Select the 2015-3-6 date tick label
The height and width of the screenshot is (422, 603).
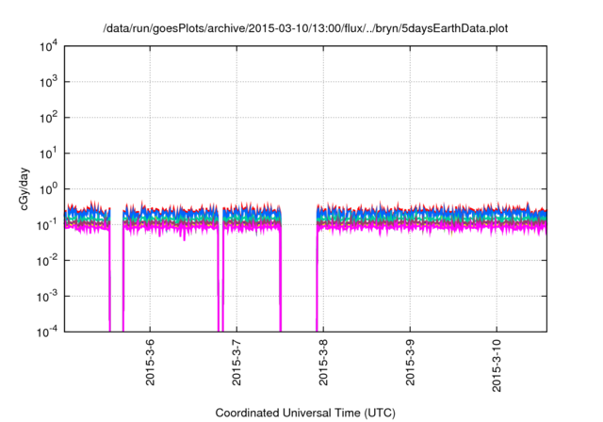point(150,362)
